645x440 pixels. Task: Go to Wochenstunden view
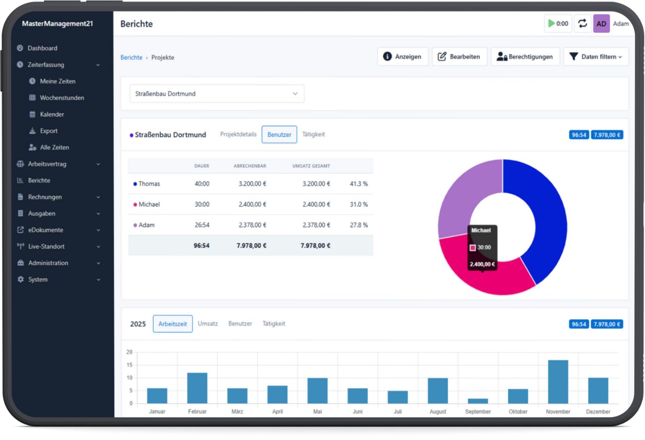pyautogui.click(x=62, y=98)
